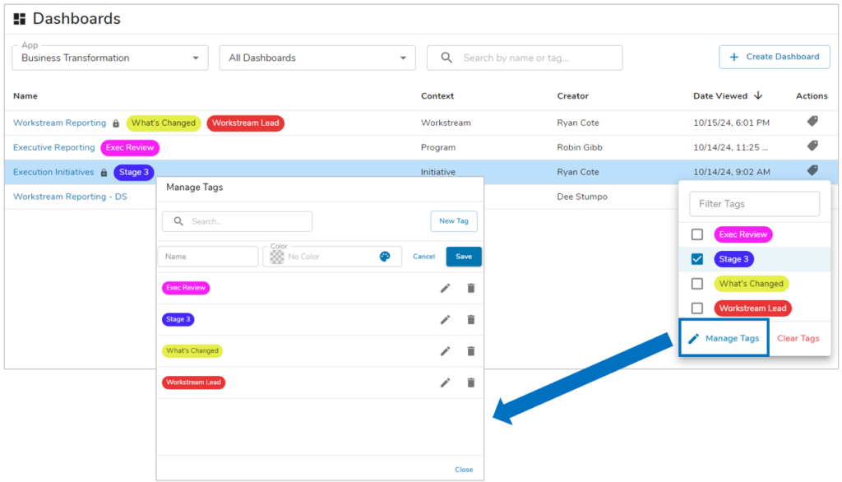This screenshot has width=842, height=482.
Task: Open the Workstream Reporting dashboard link
Action: [59, 123]
